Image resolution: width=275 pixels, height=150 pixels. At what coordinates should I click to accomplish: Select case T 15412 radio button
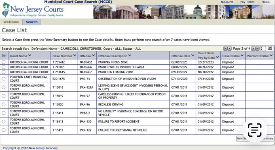pos(4,121)
